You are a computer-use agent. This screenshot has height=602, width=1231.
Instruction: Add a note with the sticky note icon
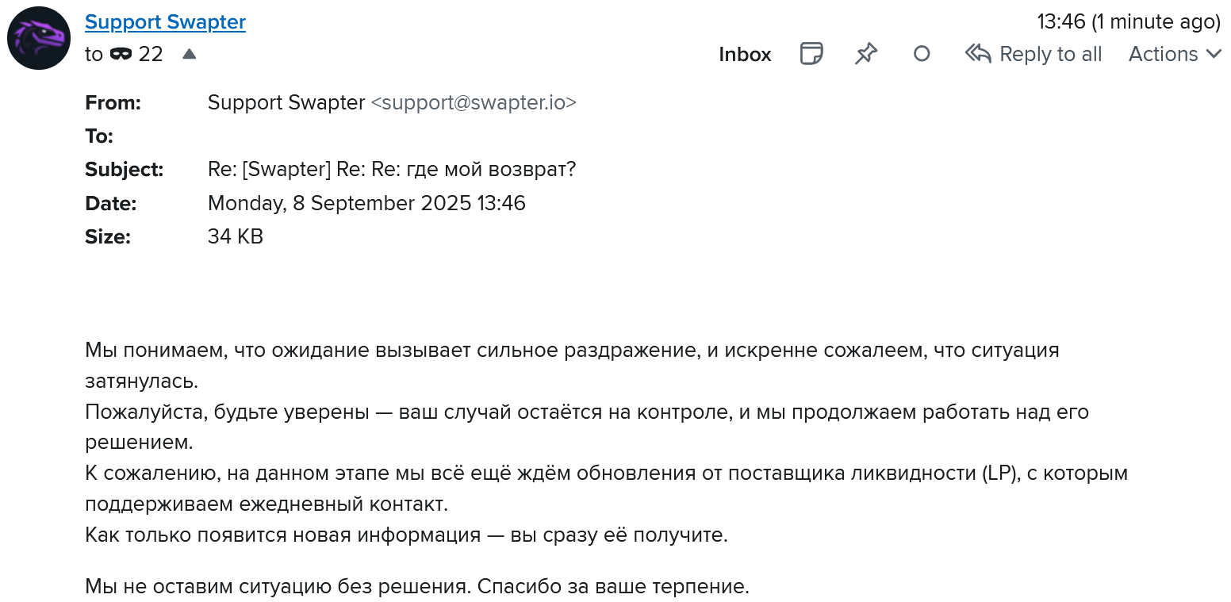pos(811,54)
